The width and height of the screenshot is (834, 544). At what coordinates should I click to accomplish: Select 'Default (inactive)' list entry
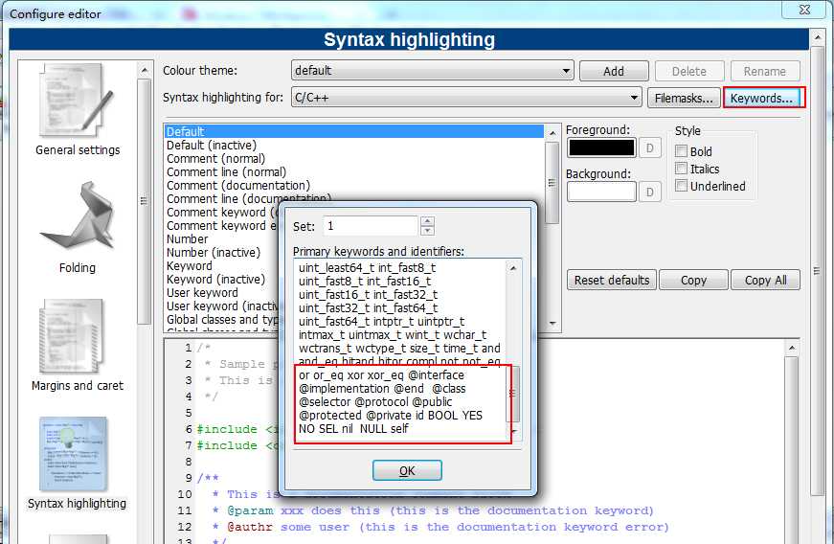tap(354, 146)
